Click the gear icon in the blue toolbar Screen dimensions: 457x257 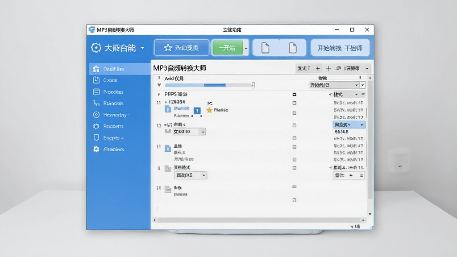coord(96,48)
